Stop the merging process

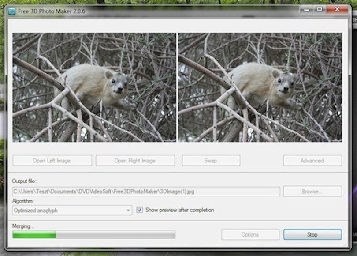click(x=312, y=234)
